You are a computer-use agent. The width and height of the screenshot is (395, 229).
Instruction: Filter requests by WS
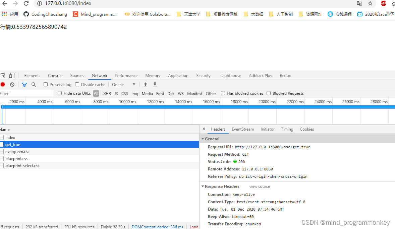coord(181,93)
